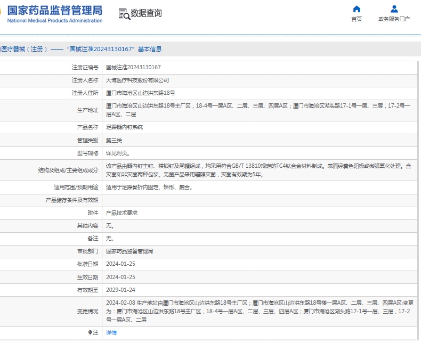Image resolution: width=421 pixels, height=343 pixels.
Task: Click product name 足踝髓内钉系统
Action: coord(124,127)
